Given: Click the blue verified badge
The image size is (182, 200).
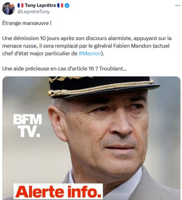Looking at the screenshot, I should click(67, 5).
